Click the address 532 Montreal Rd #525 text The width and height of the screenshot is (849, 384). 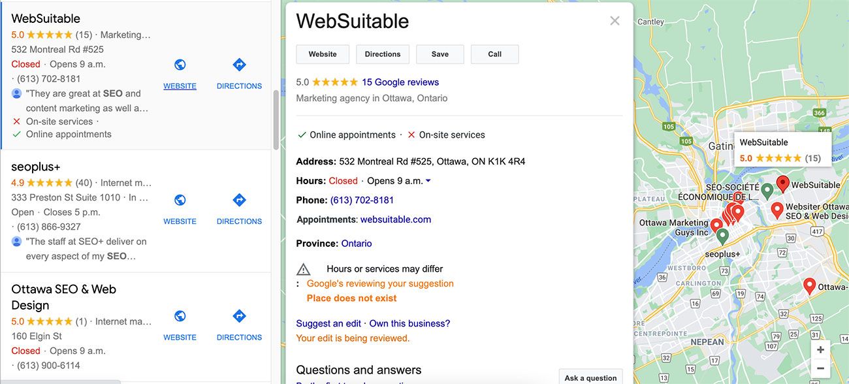(x=432, y=161)
